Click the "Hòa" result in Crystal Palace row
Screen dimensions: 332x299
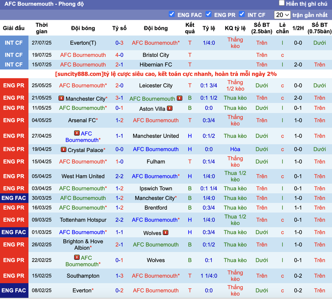tap(235, 149)
